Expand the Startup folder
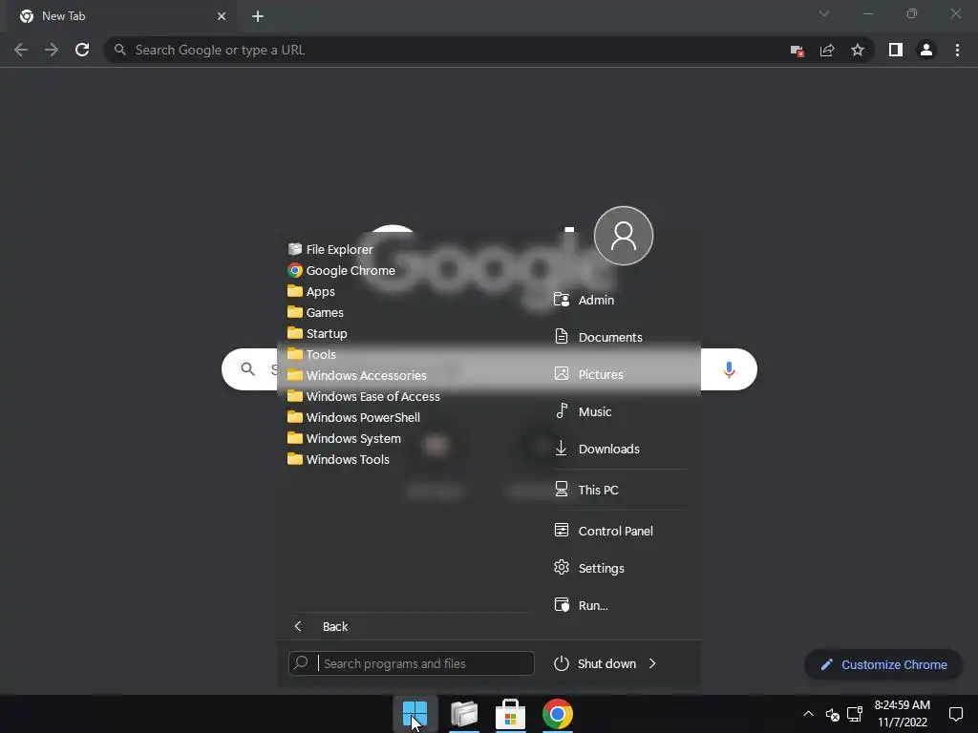978x733 pixels. 317,333
